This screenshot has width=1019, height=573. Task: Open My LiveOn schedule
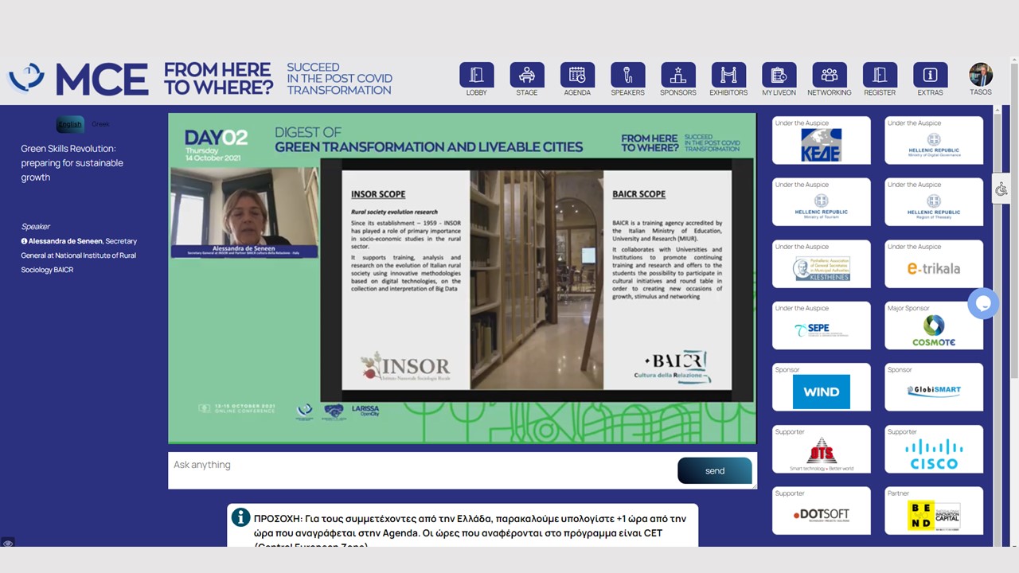[779, 76]
